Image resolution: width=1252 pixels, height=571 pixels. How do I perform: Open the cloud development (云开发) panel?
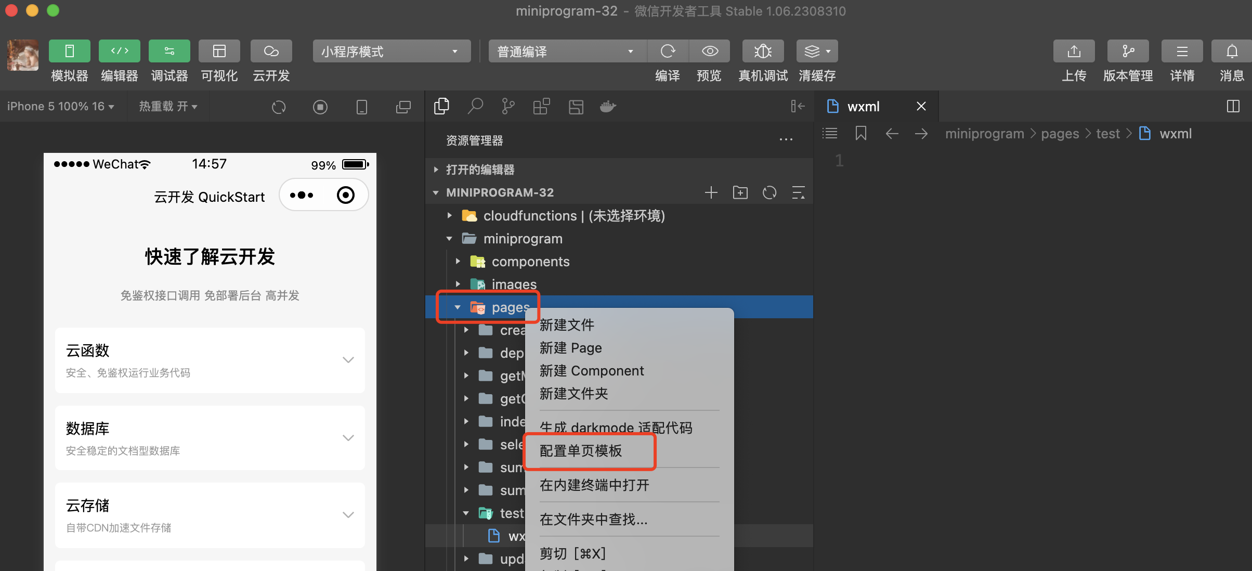pyautogui.click(x=271, y=51)
